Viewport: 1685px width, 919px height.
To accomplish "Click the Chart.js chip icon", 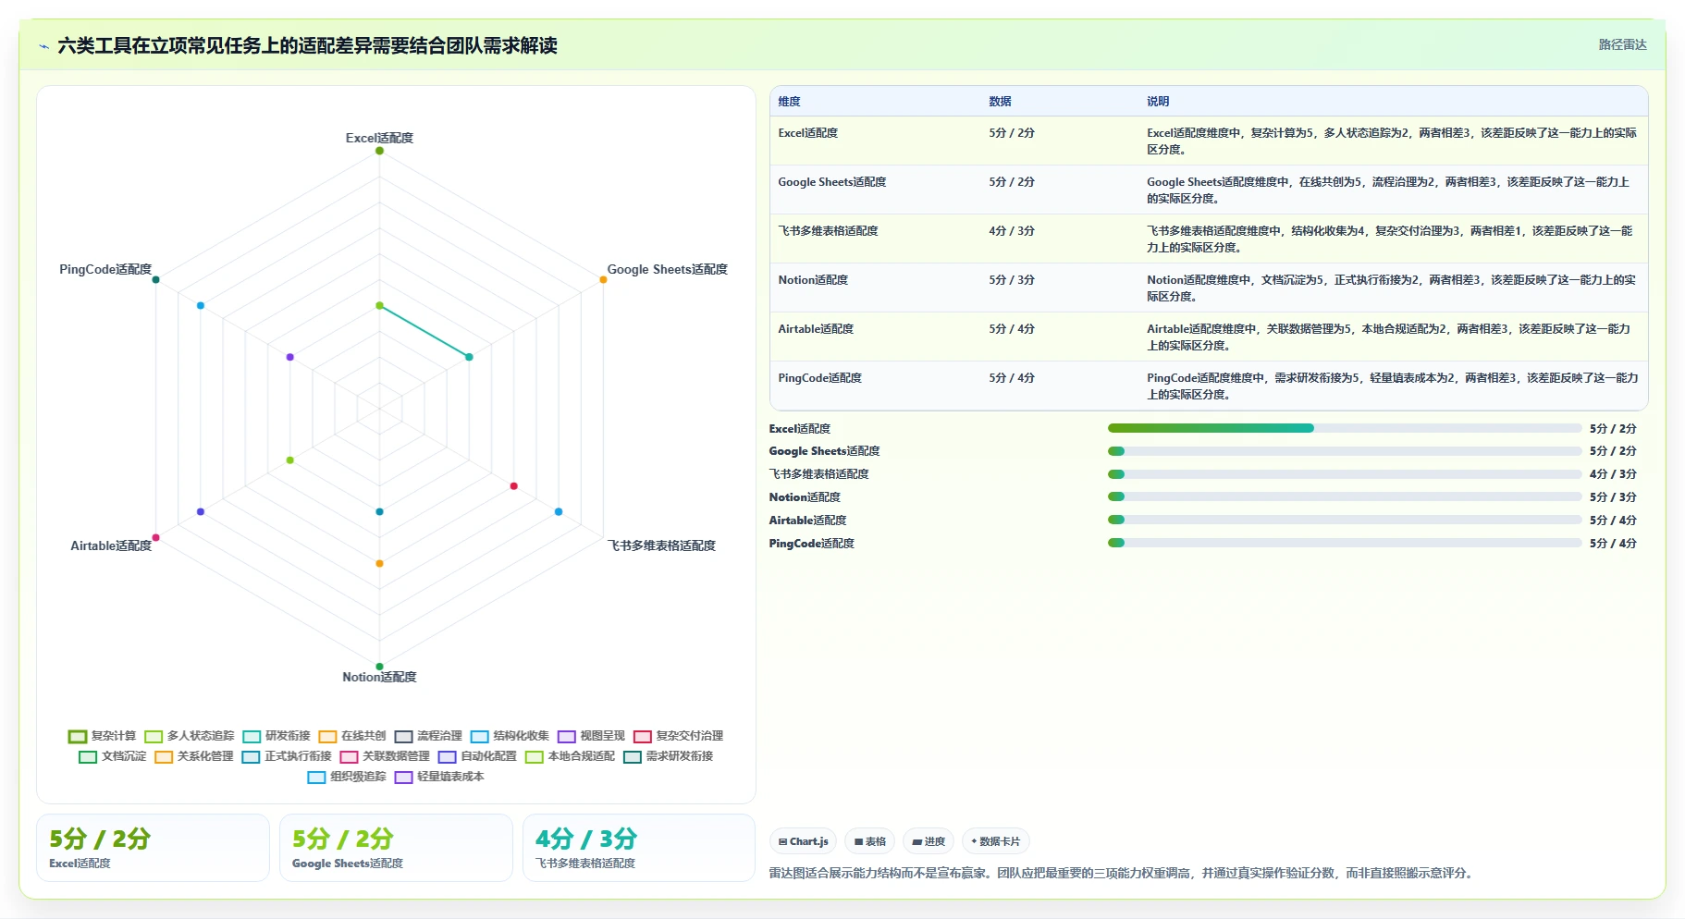I will (x=782, y=841).
